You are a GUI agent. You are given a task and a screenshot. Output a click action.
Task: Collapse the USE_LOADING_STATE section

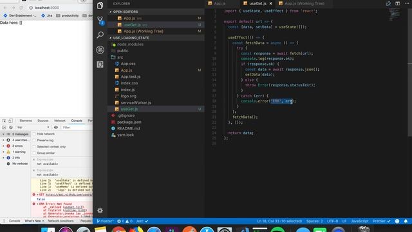click(156, 38)
